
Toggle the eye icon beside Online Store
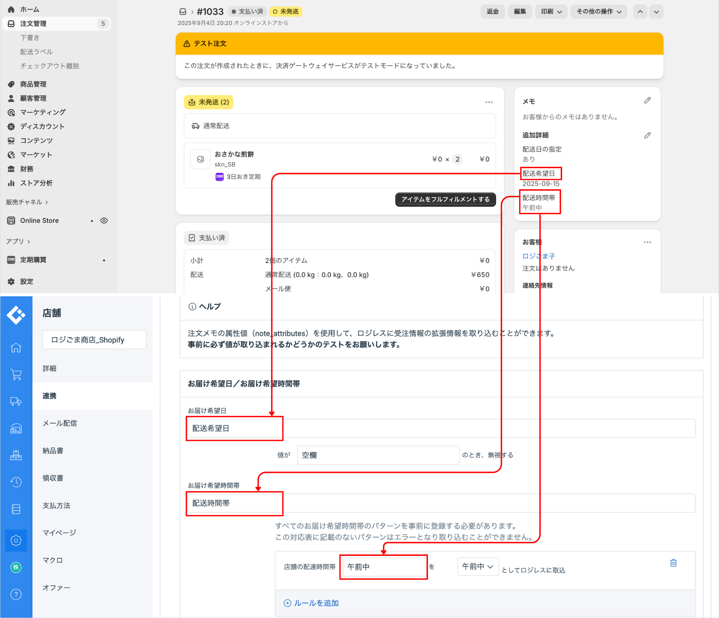(104, 221)
